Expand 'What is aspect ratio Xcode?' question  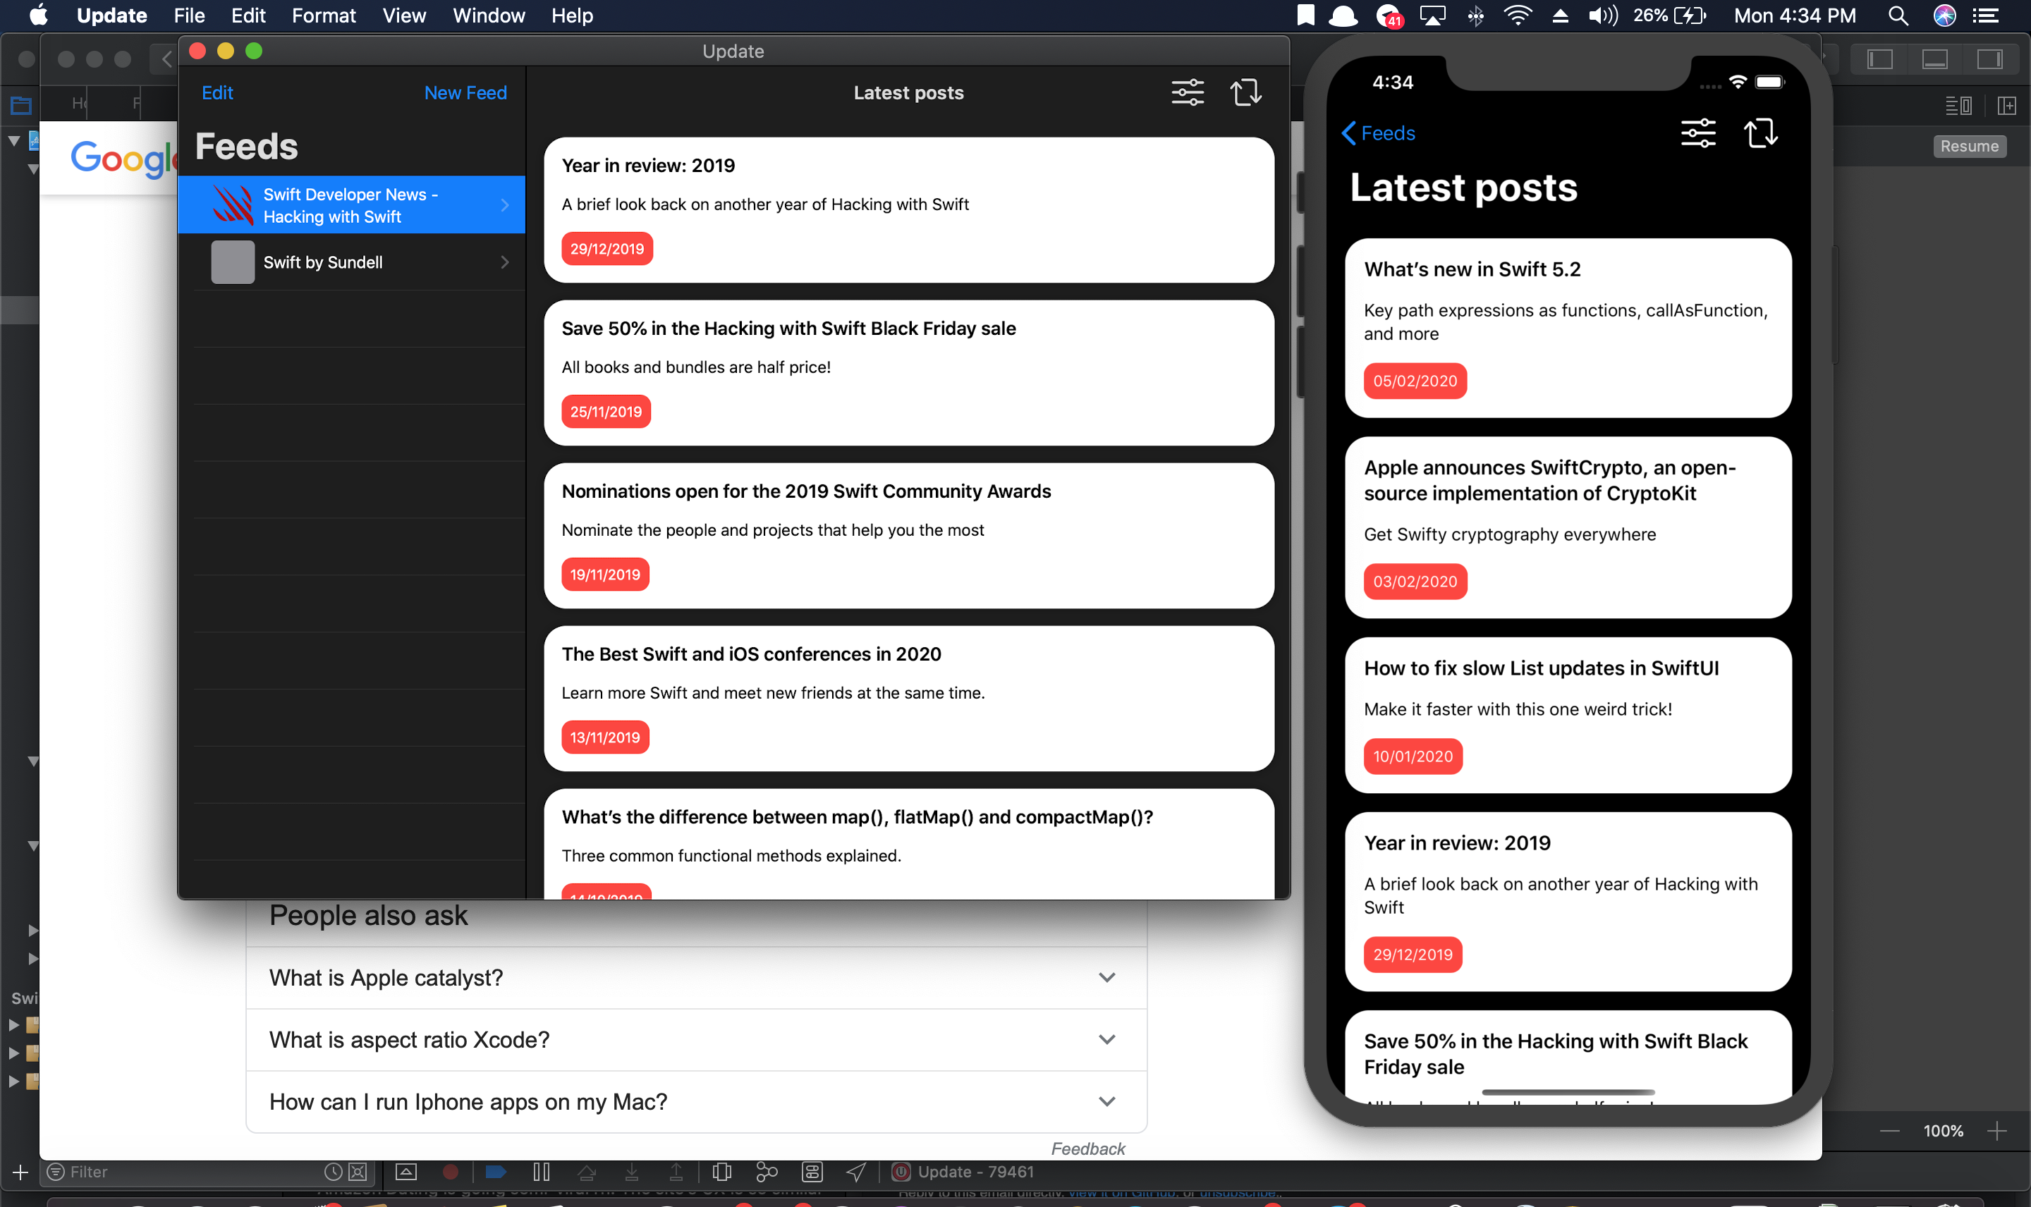[x=696, y=1039]
